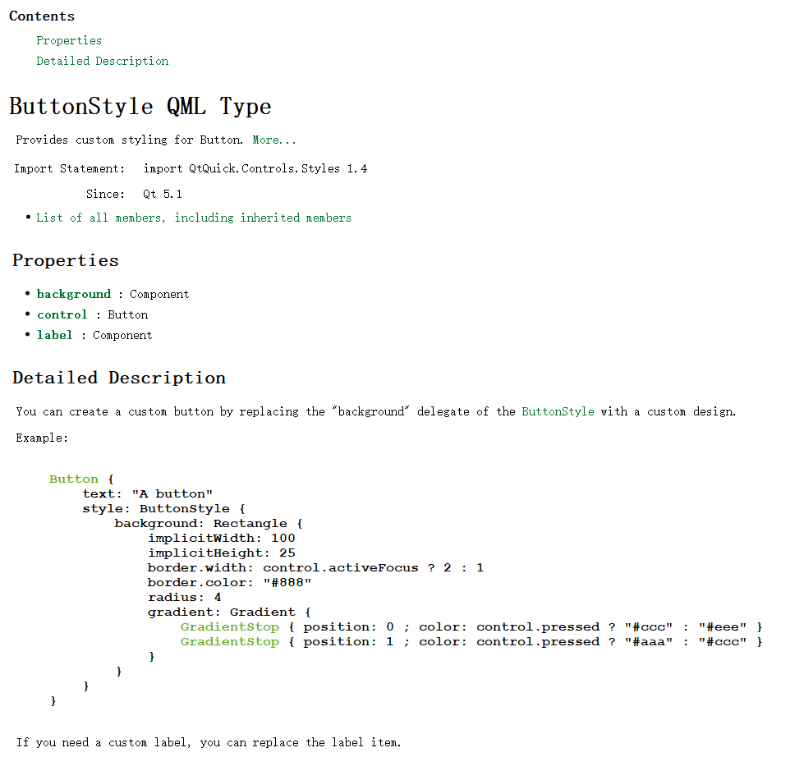Click the Qt 5.1 since value
The height and width of the screenshot is (757, 804).
pyautogui.click(x=163, y=194)
